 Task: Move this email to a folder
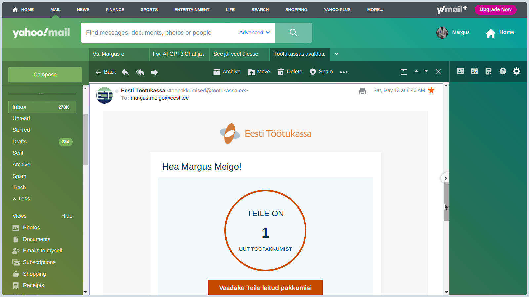point(259,72)
